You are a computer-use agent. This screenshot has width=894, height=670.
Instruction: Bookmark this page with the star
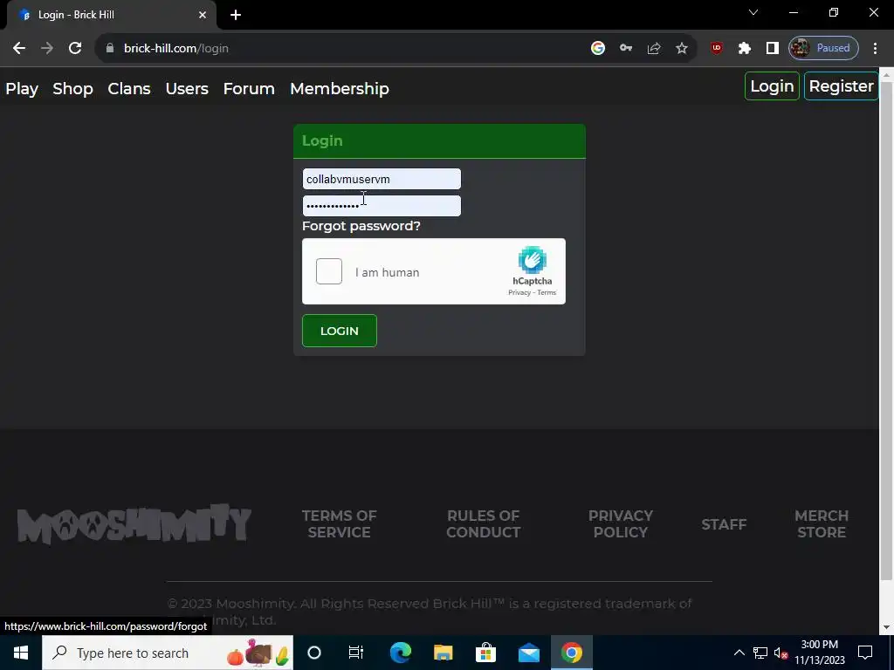682,49
